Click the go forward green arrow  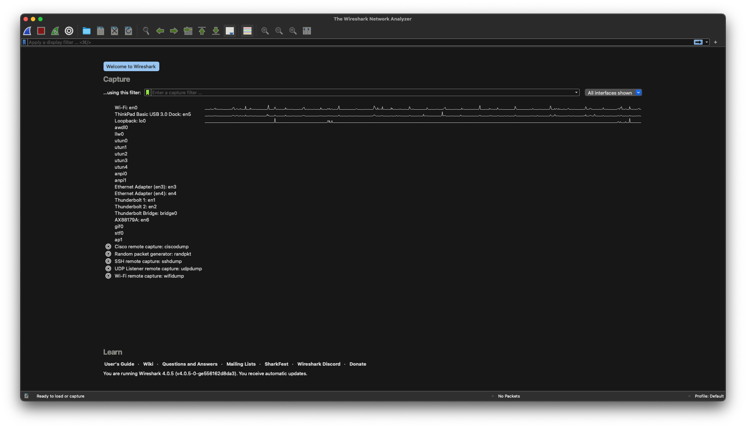click(174, 31)
